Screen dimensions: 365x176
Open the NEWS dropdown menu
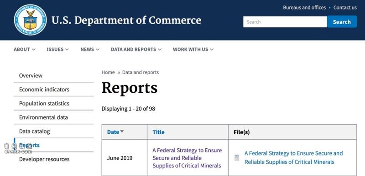point(90,50)
